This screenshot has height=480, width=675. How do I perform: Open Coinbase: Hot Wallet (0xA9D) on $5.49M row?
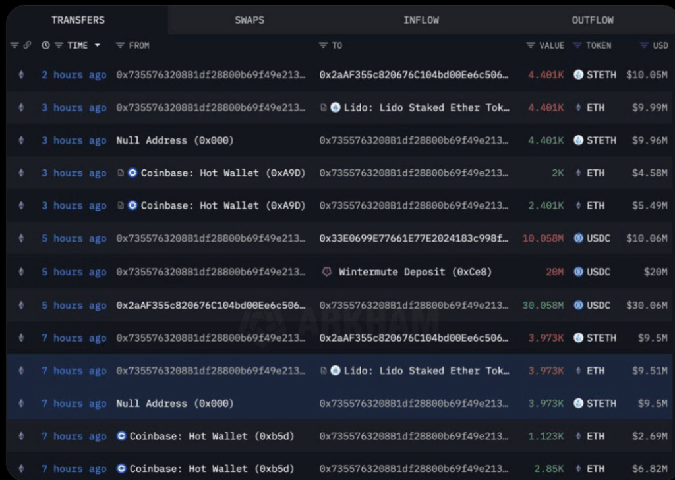point(223,205)
